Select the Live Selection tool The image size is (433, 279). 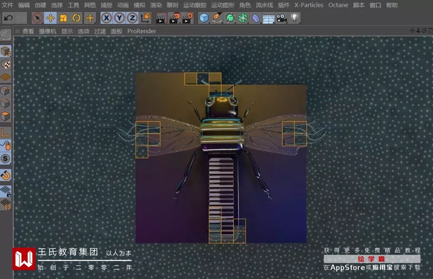click(37, 18)
